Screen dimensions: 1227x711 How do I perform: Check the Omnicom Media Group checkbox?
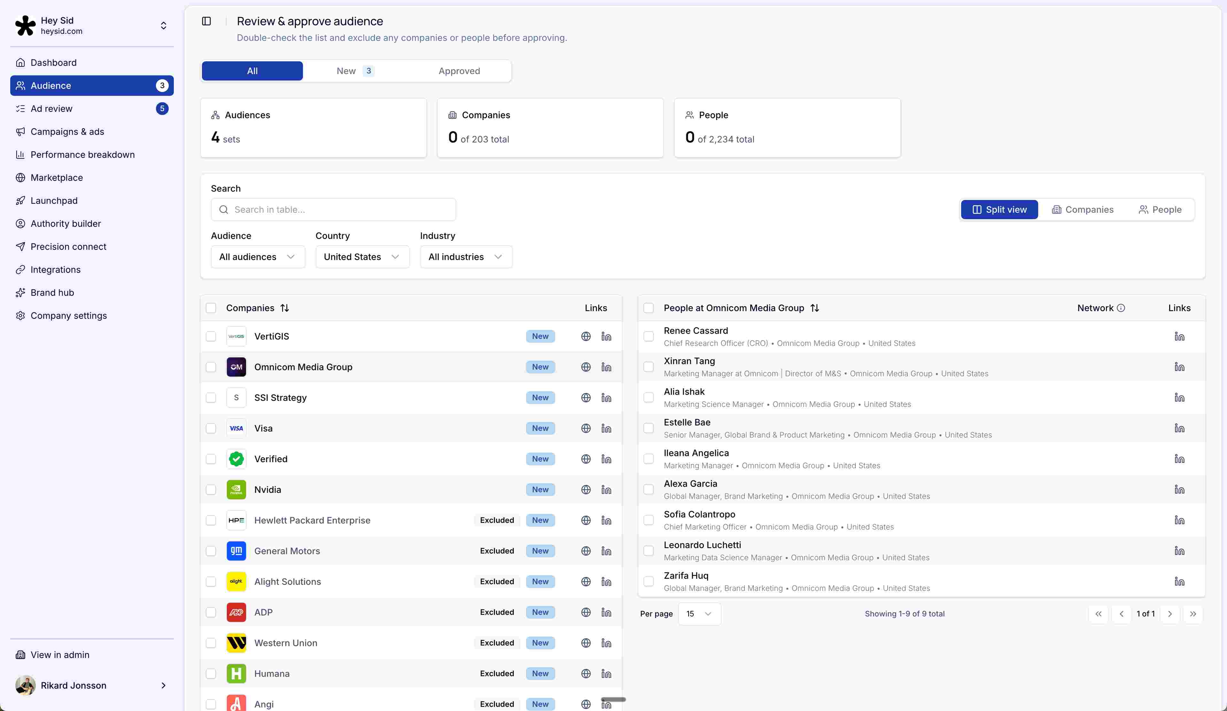tap(211, 367)
